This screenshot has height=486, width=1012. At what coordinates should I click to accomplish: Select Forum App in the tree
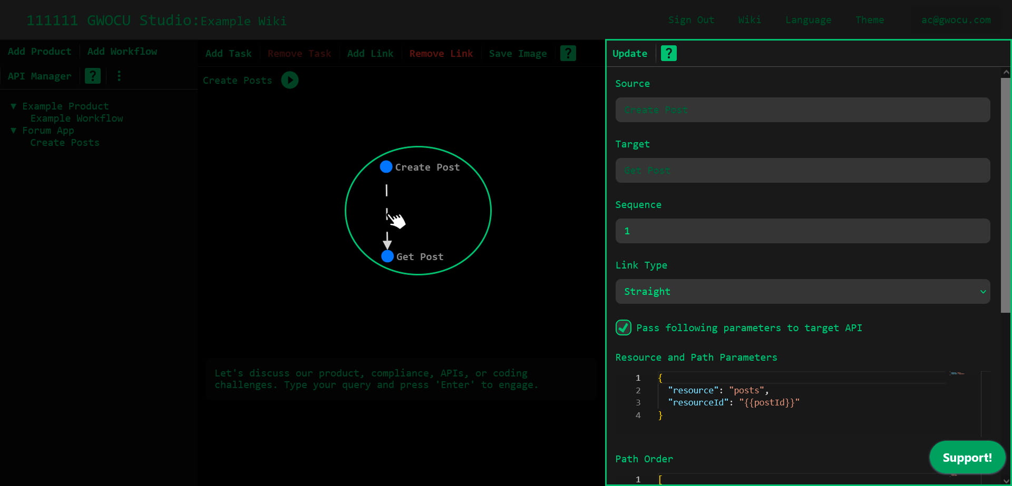pyautogui.click(x=48, y=131)
